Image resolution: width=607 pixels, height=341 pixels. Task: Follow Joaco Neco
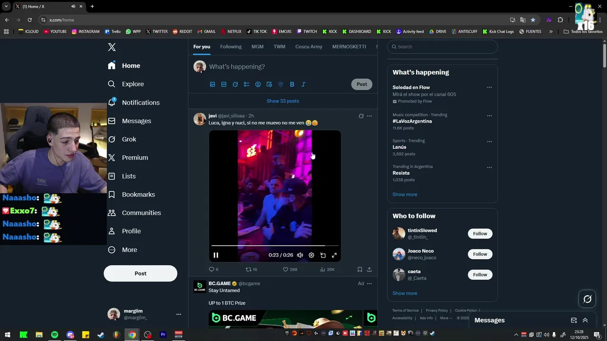point(480,254)
